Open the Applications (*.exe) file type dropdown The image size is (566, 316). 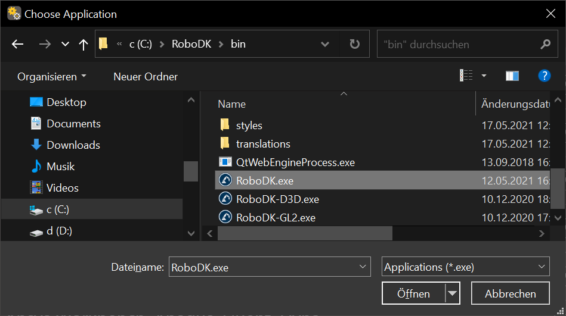pos(466,267)
